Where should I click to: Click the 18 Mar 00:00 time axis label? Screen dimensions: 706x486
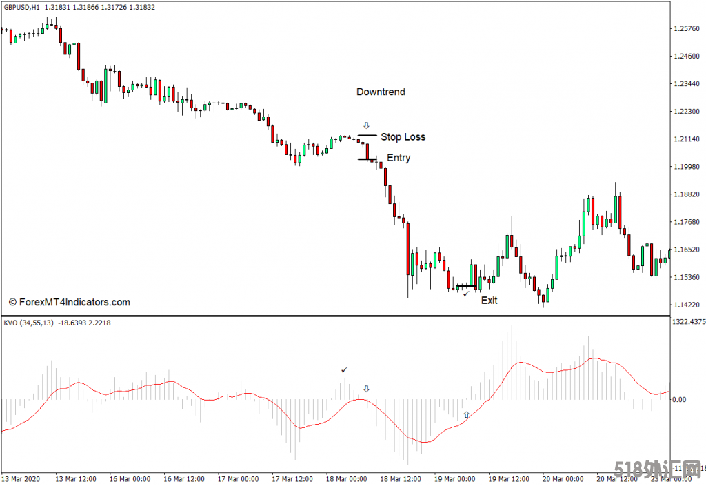click(347, 478)
